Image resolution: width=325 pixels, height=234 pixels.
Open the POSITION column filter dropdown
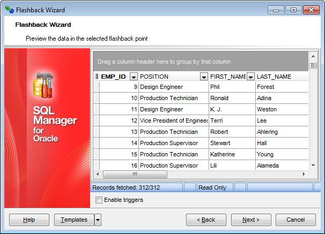pos(204,77)
